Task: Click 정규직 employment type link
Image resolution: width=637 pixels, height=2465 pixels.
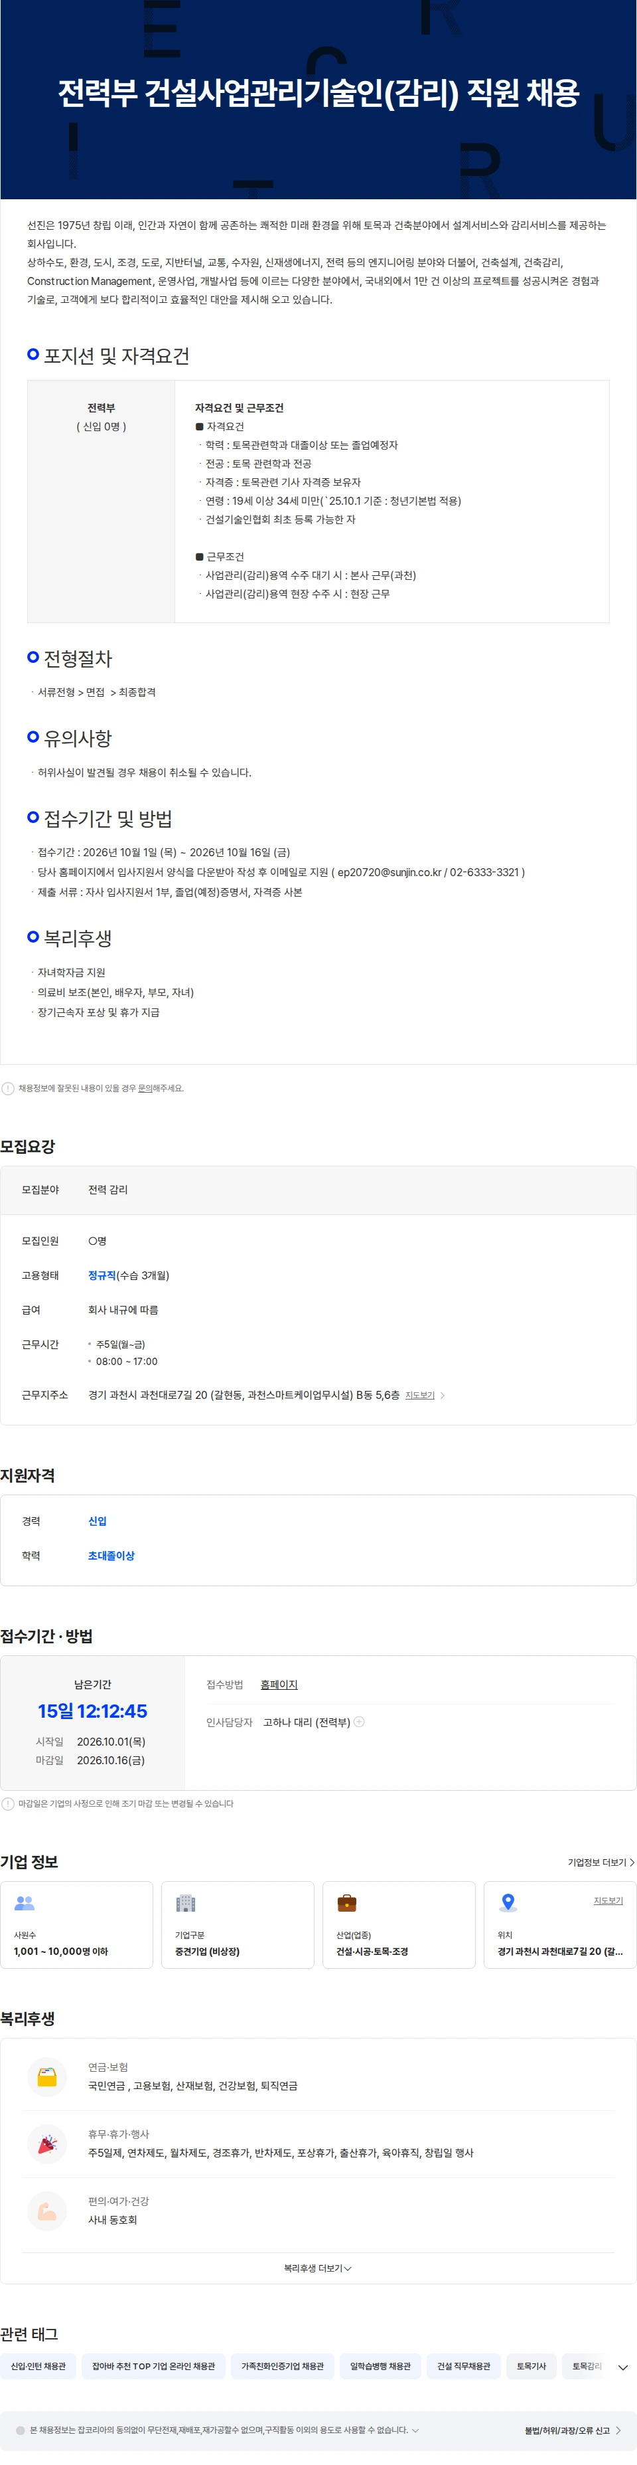Action: coord(102,1275)
